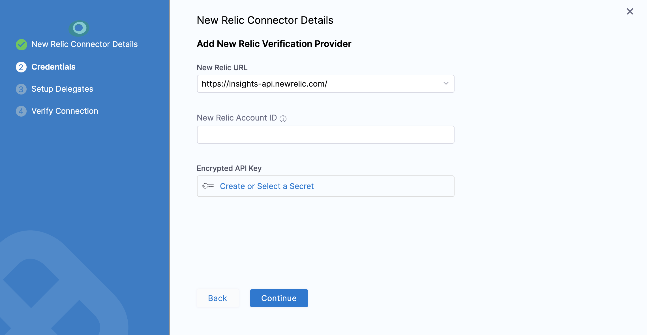
Task: Click the step 4 number badge
Action: (21, 111)
